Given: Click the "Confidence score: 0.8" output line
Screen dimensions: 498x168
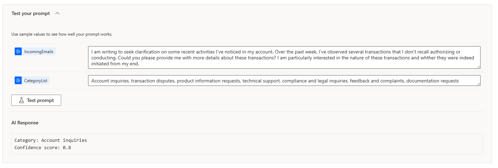Looking at the screenshot, I should (43, 148).
